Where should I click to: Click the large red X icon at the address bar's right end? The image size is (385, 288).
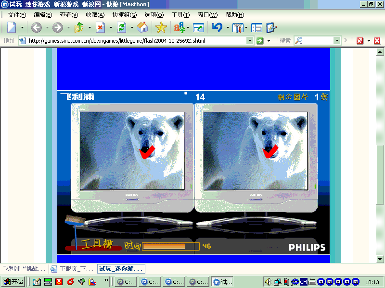pos(377,41)
